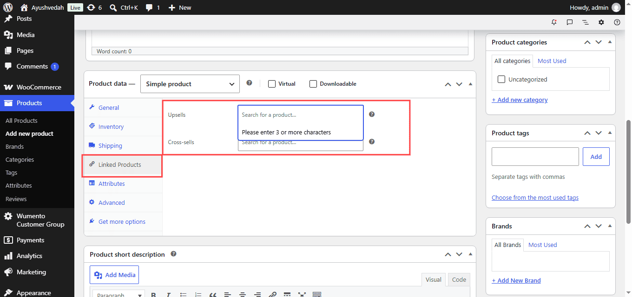This screenshot has height=297, width=632.
Task: Open All Products in the sidebar
Action: click(21, 120)
